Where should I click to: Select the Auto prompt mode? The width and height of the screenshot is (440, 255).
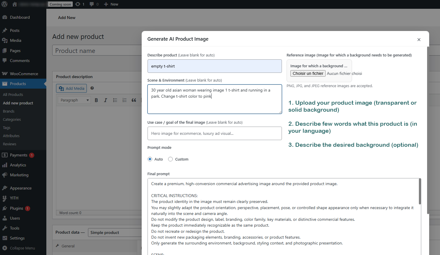(150, 159)
